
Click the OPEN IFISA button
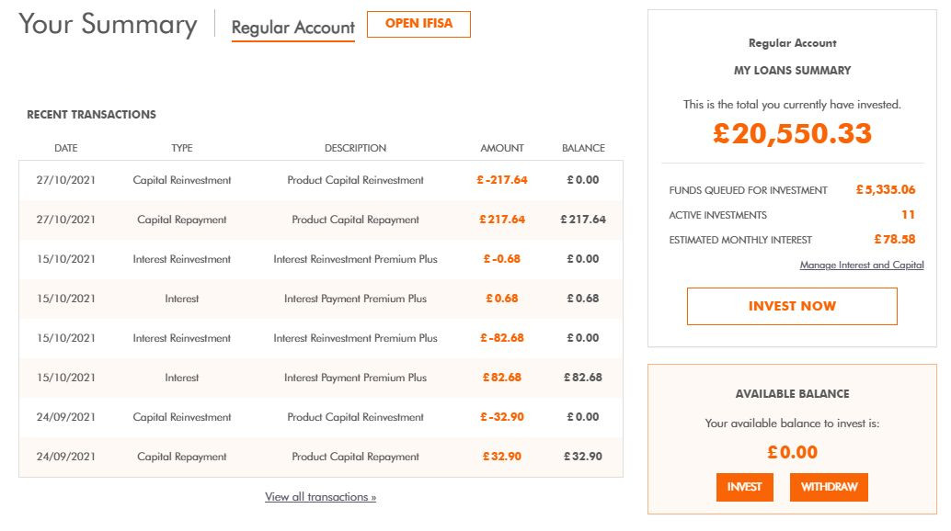[x=418, y=24]
